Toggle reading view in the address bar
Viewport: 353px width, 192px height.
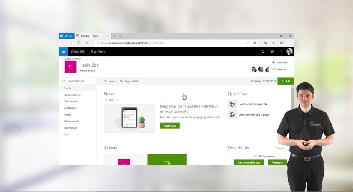[249, 43]
